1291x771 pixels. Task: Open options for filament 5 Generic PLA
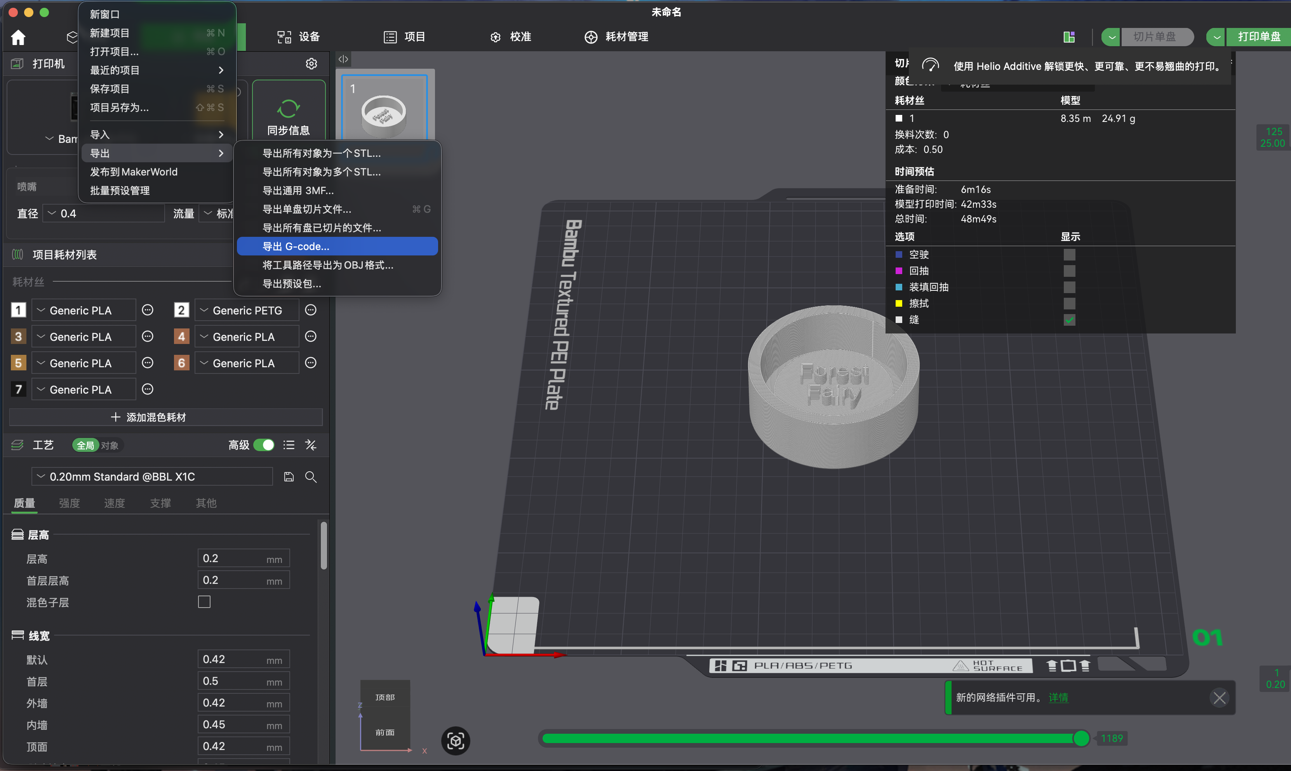(x=148, y=363)
